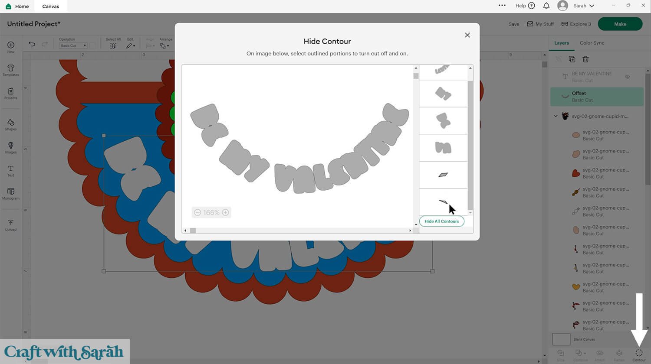Click the Blank Canvas swatch
Image resolution: width=651 pixels, height=364 pixels.
[561, 339]
